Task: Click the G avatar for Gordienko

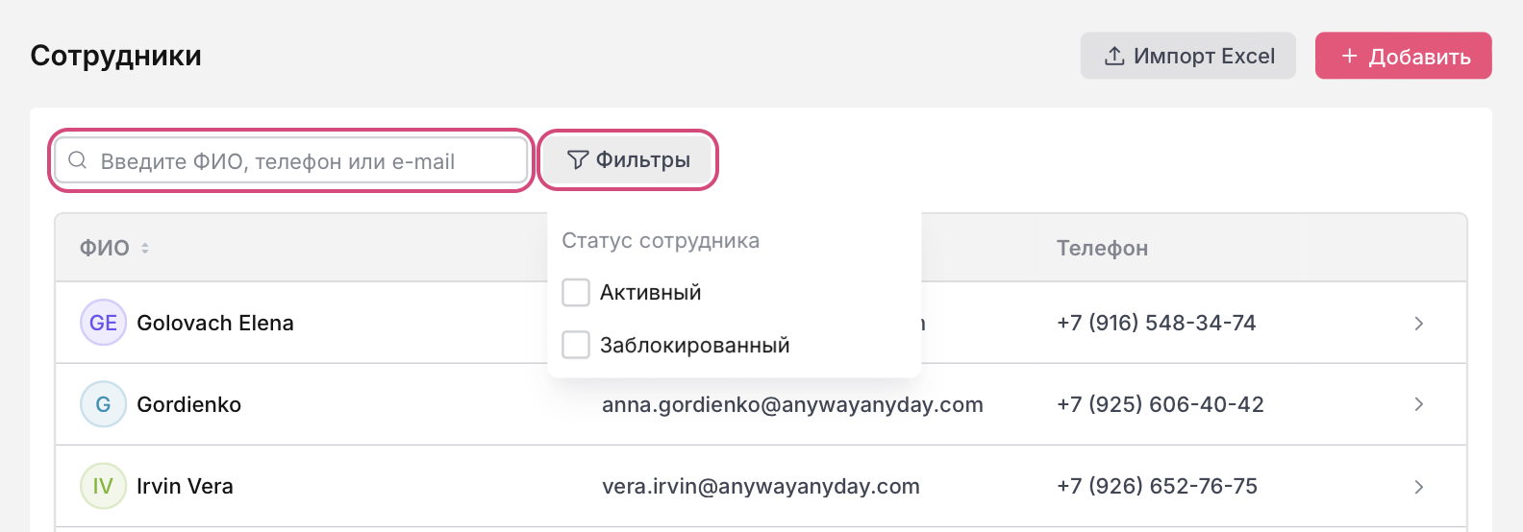Action: [103, 404]
